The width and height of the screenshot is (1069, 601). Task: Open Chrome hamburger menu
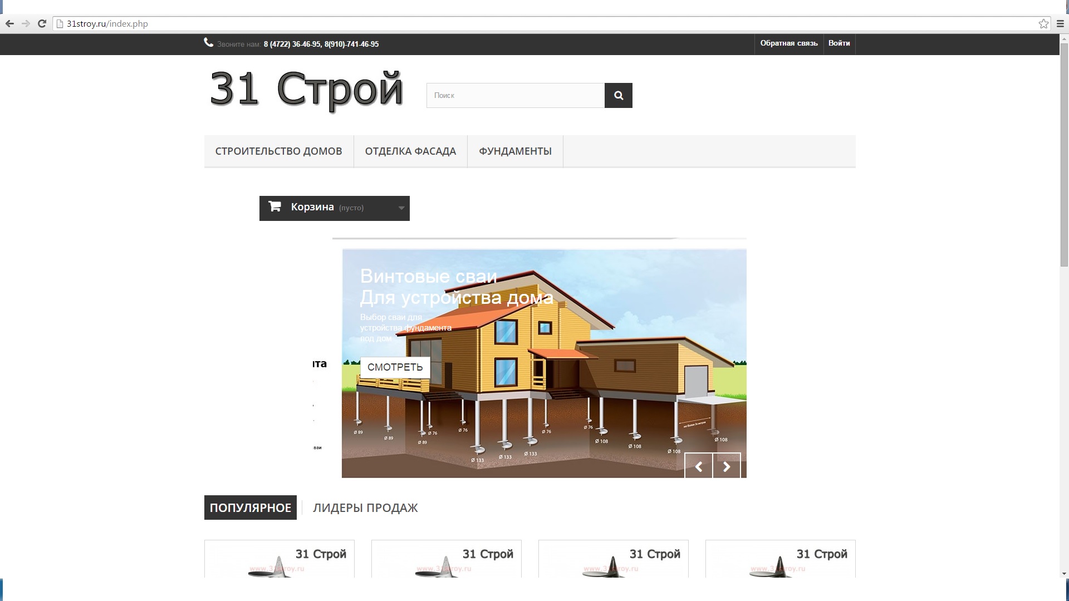1060,23
